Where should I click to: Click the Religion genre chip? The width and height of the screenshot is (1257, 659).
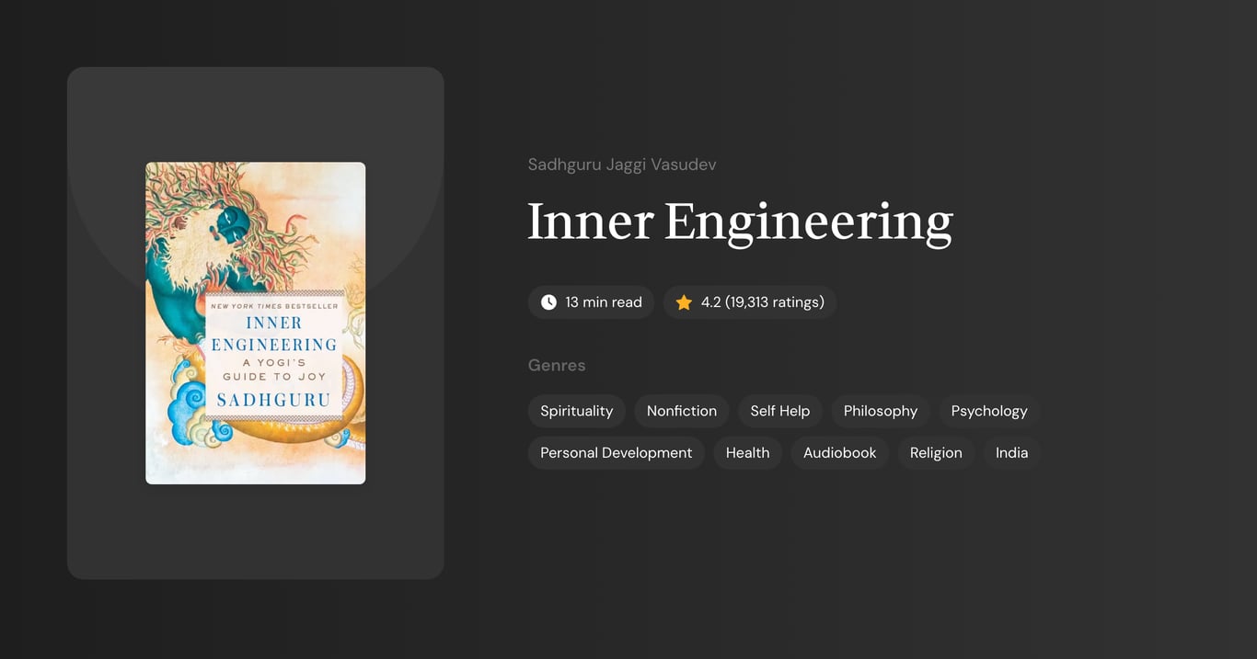pyautogui.click(x=936, y=452)
